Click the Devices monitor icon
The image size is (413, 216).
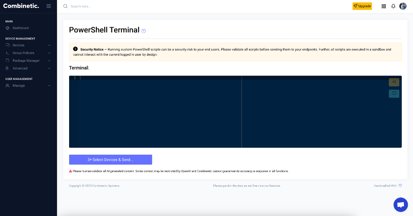(8, 45)
